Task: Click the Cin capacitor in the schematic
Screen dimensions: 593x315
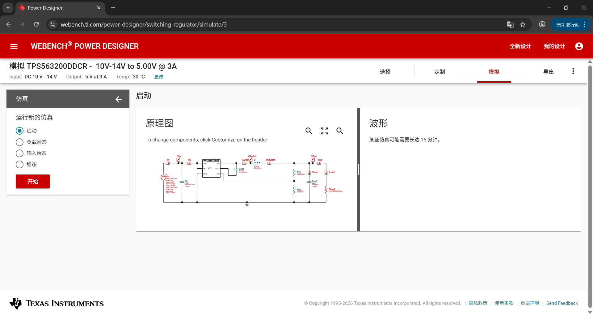Action: tap(182, 182)
